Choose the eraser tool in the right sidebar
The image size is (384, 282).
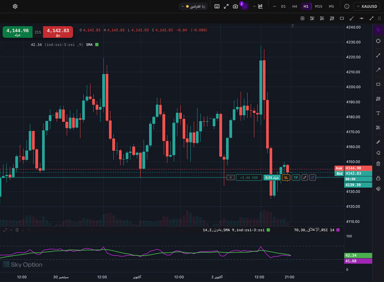coord(378,152)
